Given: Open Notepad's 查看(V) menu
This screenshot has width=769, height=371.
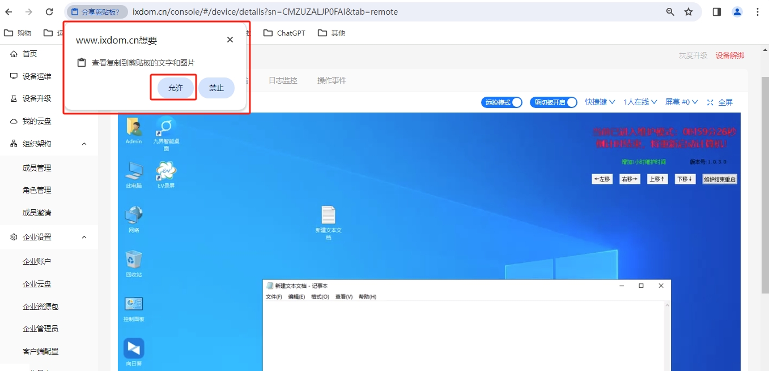Looking at the screenshot, I should tap(344, 297).
